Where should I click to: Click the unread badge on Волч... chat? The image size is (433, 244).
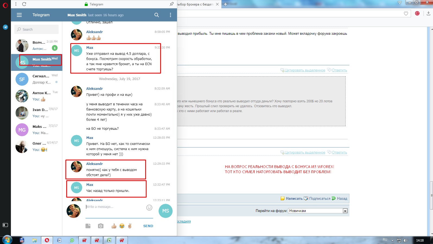point(55,48)
